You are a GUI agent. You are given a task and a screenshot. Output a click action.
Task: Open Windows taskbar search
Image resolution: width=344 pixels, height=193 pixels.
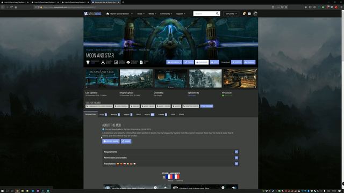click(x=7, y=191)
